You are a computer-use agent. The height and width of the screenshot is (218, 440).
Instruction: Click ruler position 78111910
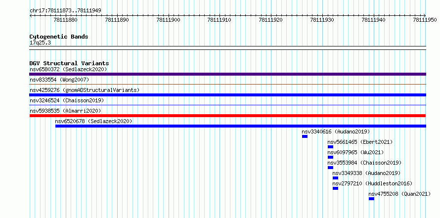click(x=220, y=20)
